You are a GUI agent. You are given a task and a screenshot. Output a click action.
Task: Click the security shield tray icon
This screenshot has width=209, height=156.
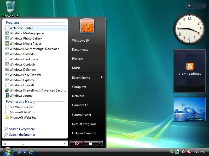(172, 152)
